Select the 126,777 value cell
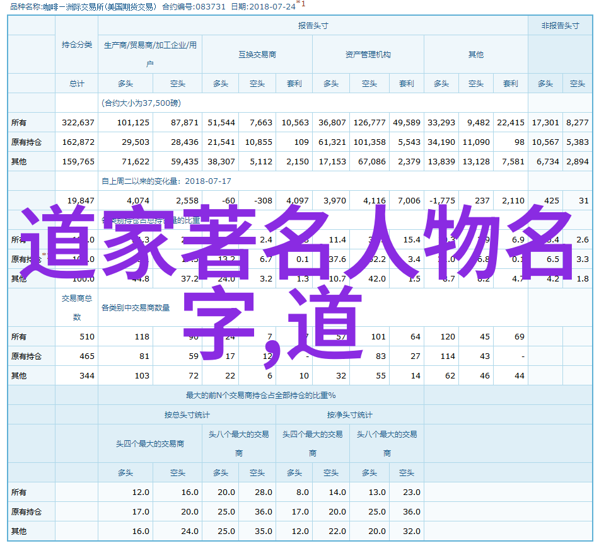The width and height of the screenshot is (599, 546). click(x=369, y=123)
